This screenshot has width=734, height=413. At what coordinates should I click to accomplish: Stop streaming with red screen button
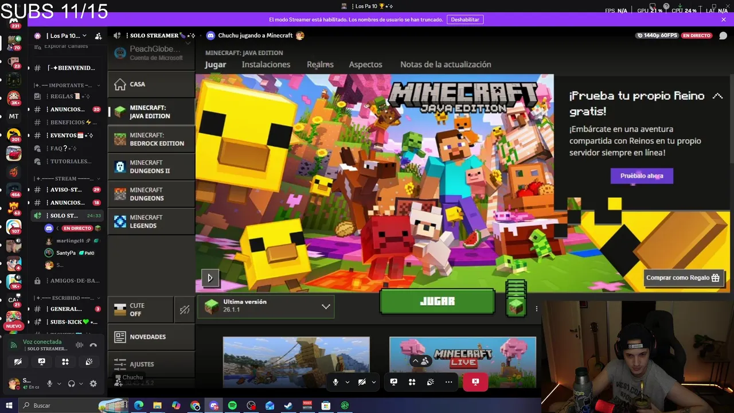coord(475,381)
